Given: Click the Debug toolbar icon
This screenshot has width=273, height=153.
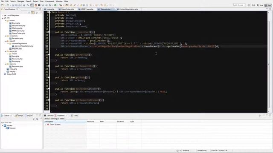Looking at the screenshot, I should [x=50, y=5].
